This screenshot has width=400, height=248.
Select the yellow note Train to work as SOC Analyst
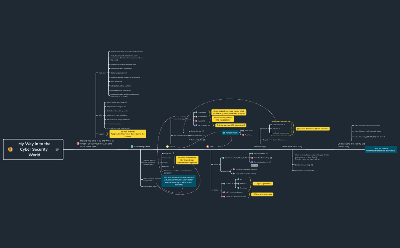(x=230, y=125)
